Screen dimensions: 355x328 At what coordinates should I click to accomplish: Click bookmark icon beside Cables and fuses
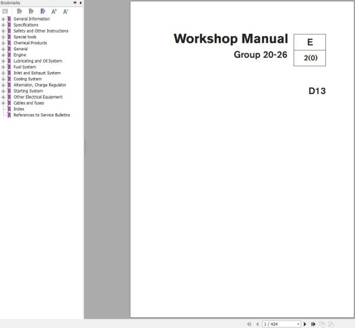pyautogui.click(x=9, y=103)
